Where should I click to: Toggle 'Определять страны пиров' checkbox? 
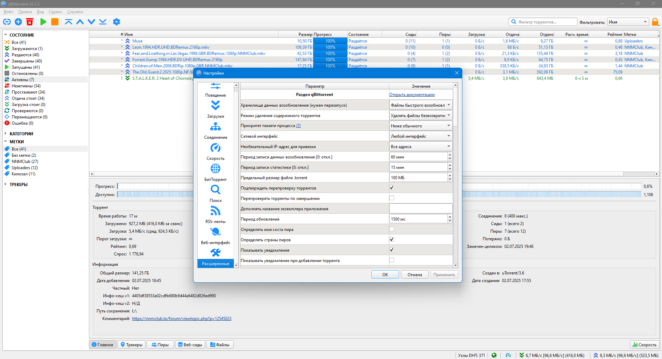(392, 240)
